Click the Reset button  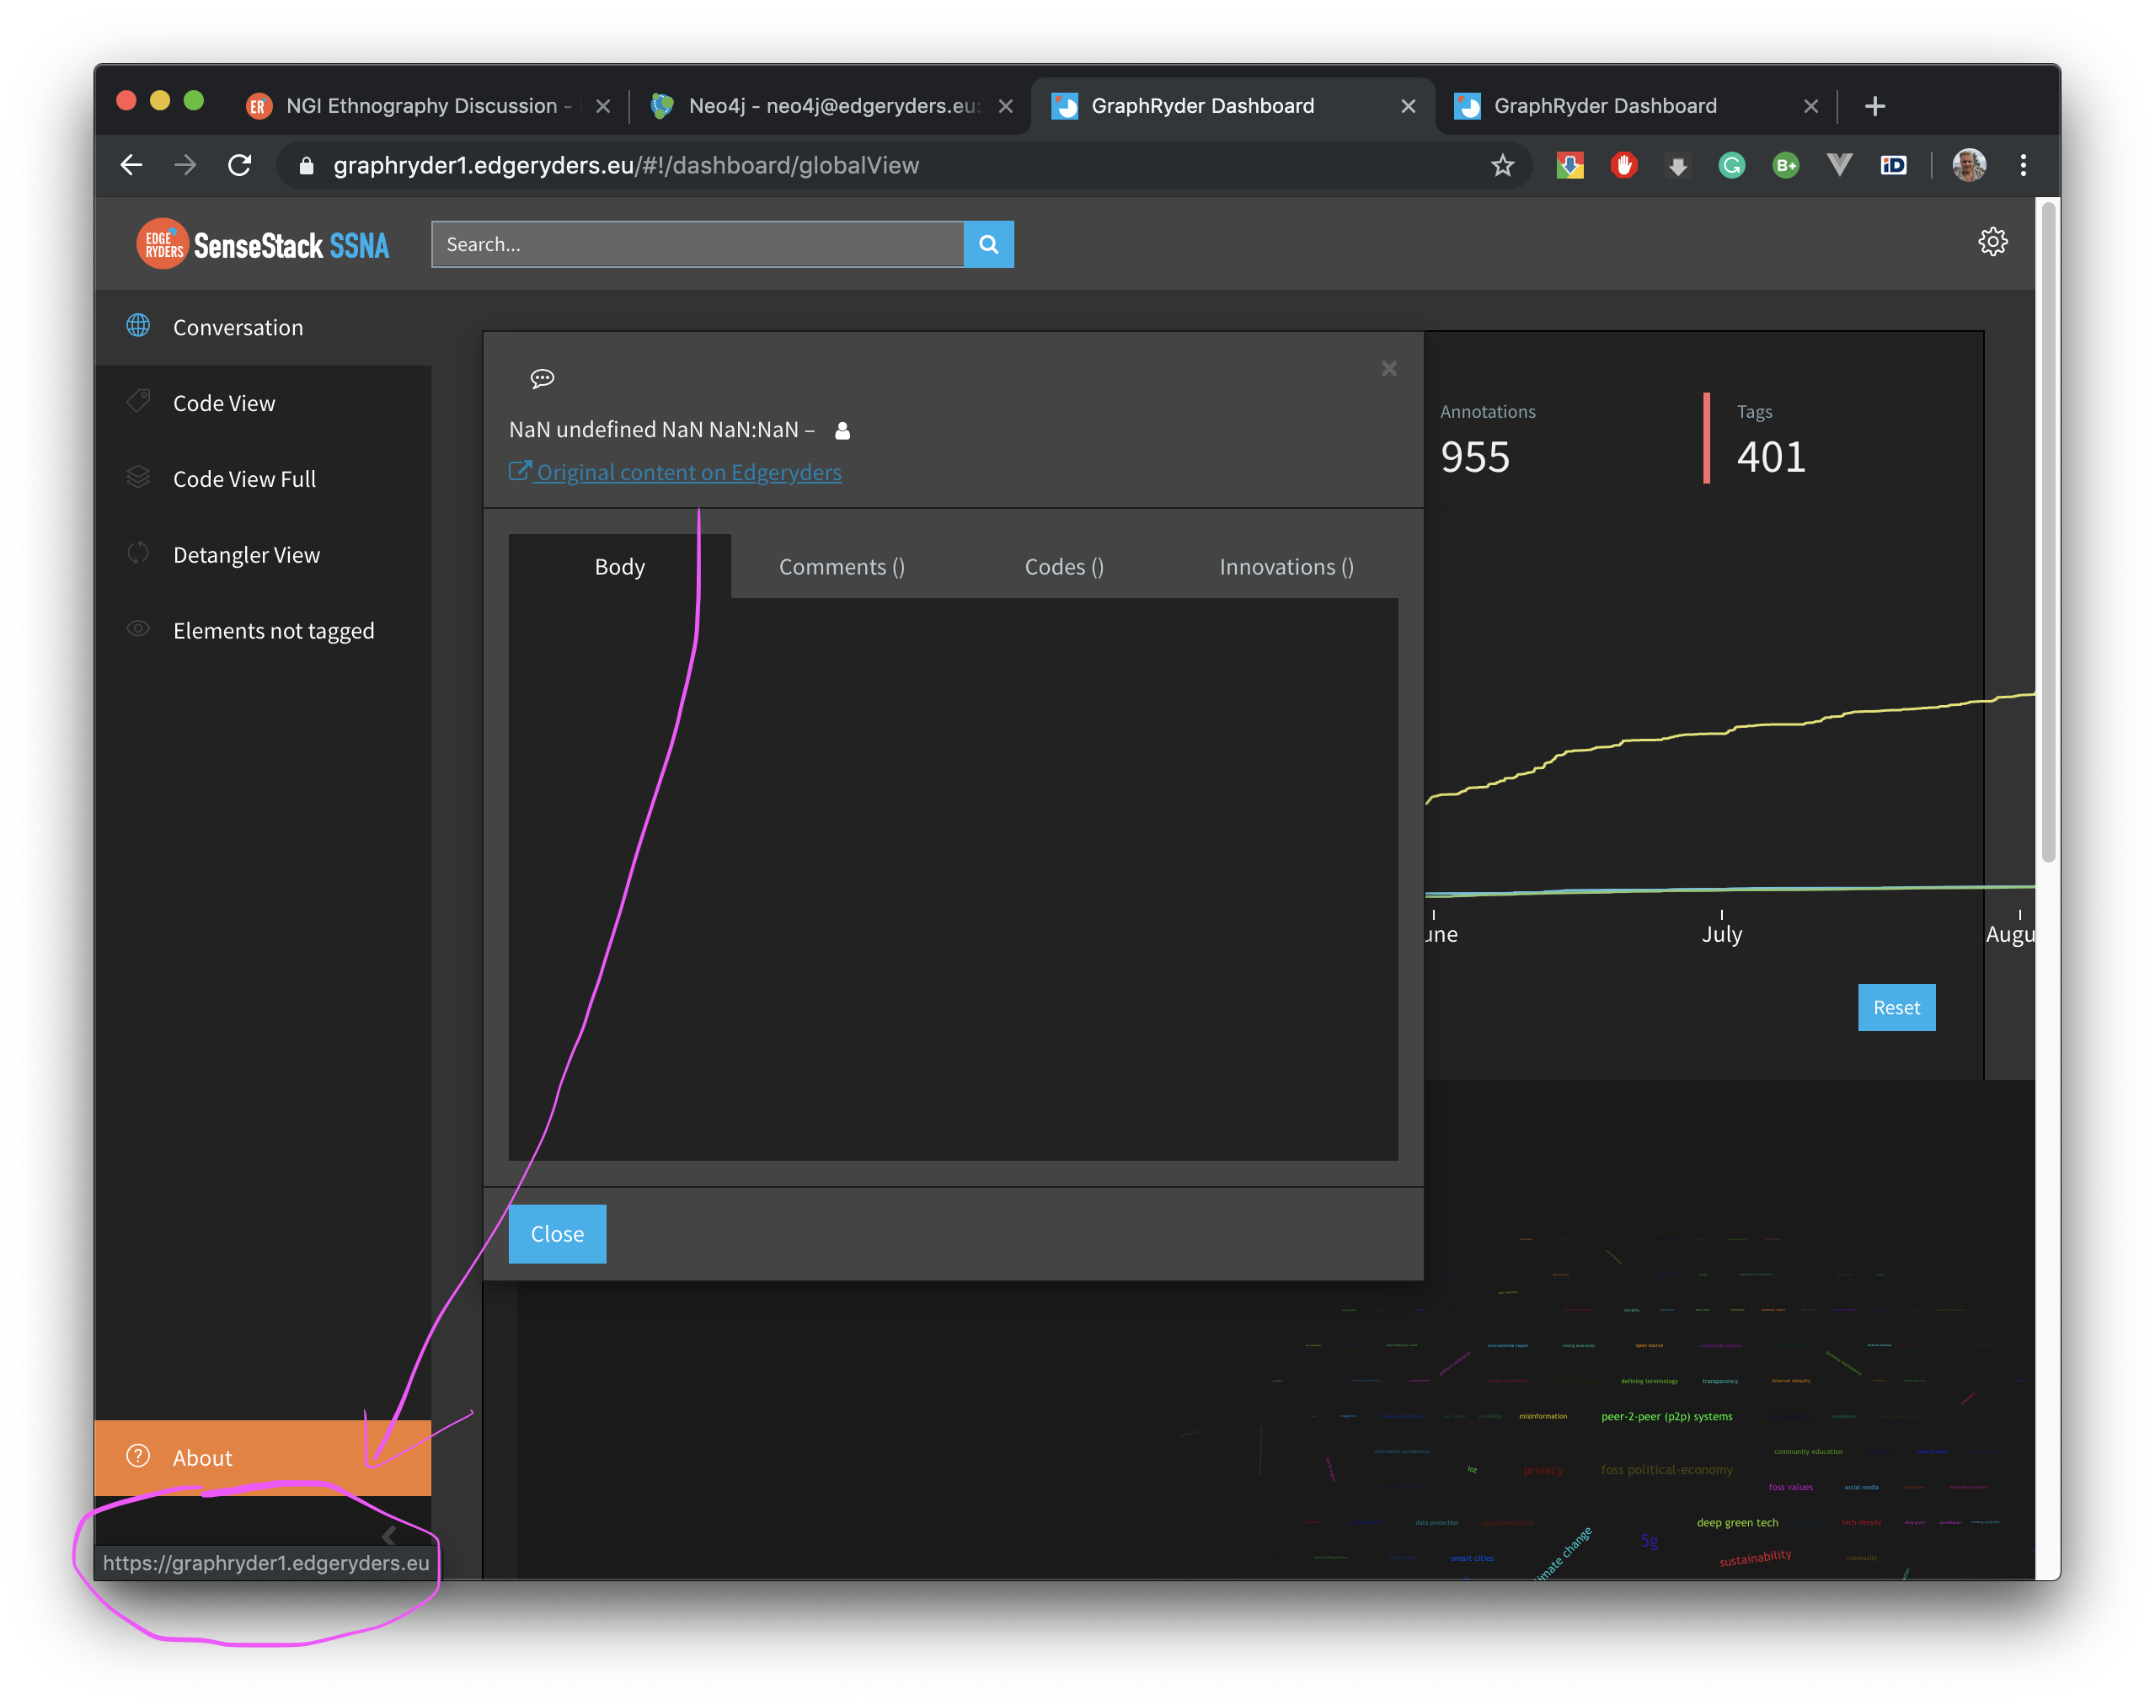pos(1896,1007)
